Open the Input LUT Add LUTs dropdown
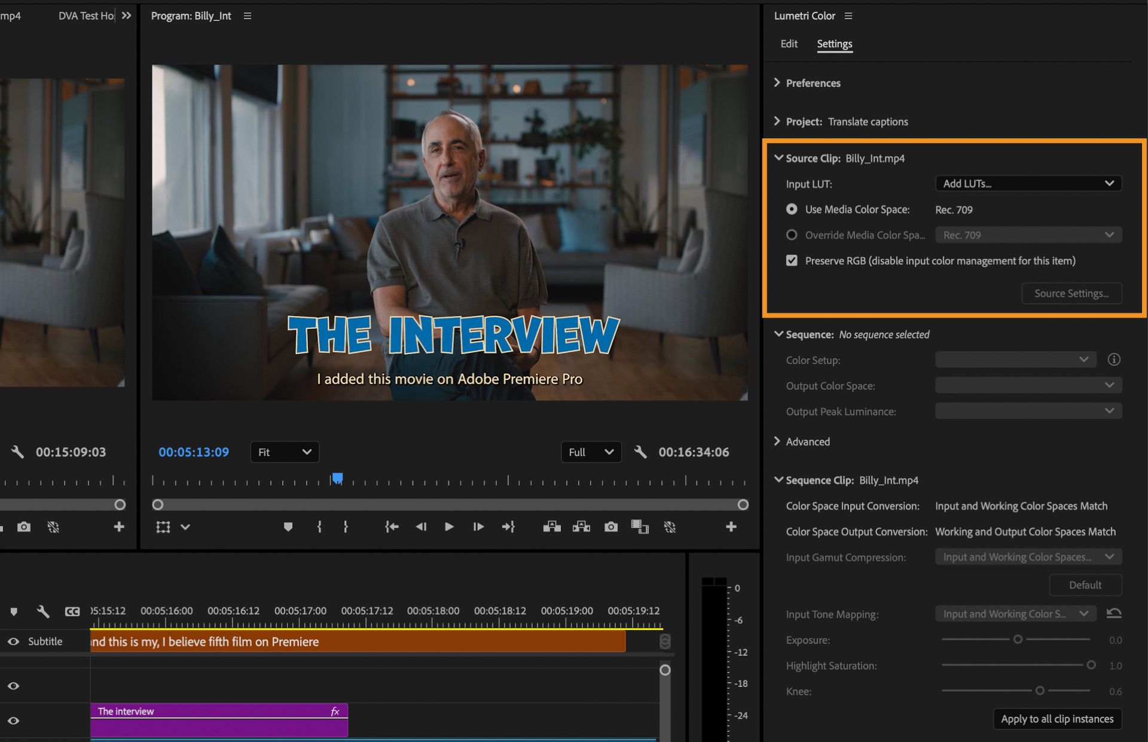 point(1027,184)
